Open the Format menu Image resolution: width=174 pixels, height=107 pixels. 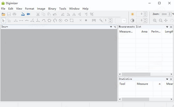(x=30, y=9)
